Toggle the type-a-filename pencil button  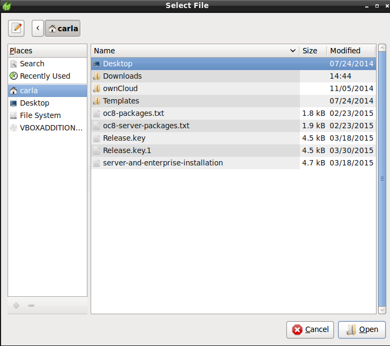(17, 28)
